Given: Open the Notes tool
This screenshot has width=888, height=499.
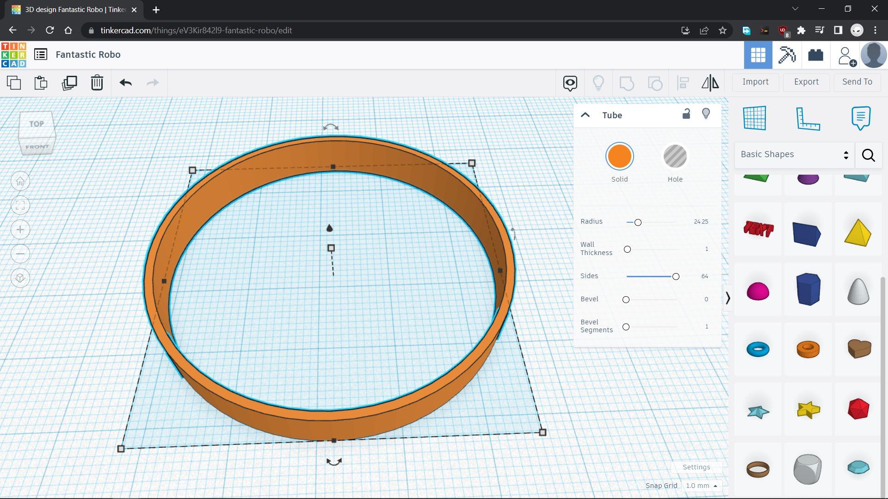Looking at the screenshot, I should [860, 118].
